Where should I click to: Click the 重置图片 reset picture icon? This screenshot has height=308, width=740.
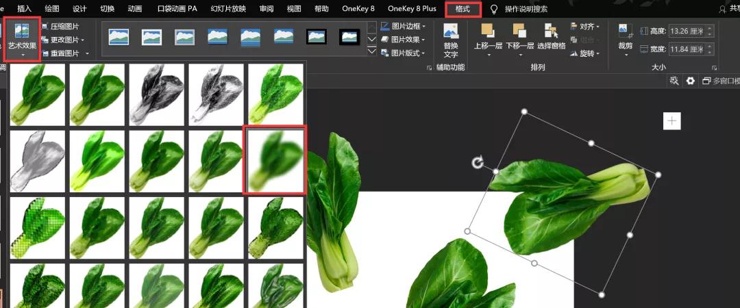tap(45, 53)
